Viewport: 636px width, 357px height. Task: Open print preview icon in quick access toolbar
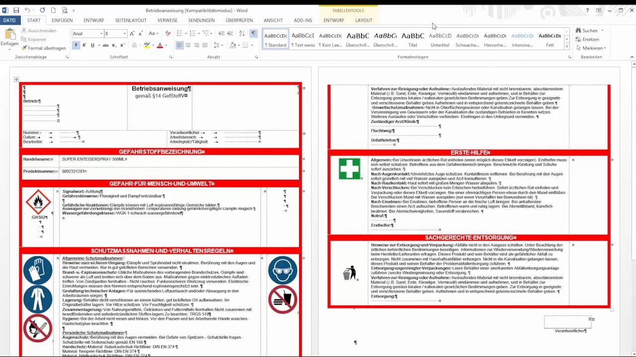[x=65, y=10]
